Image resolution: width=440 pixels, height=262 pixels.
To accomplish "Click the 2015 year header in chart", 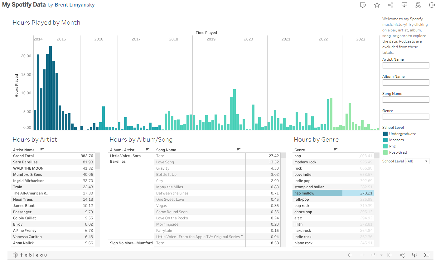I will pos(61,39).
